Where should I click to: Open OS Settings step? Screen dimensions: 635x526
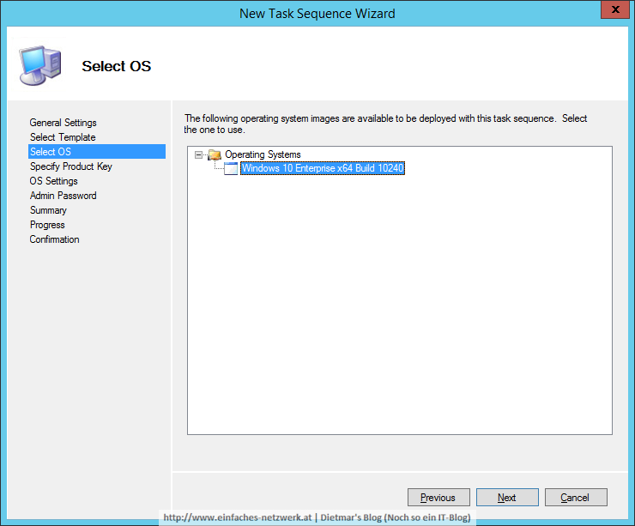tap(53, 181)
